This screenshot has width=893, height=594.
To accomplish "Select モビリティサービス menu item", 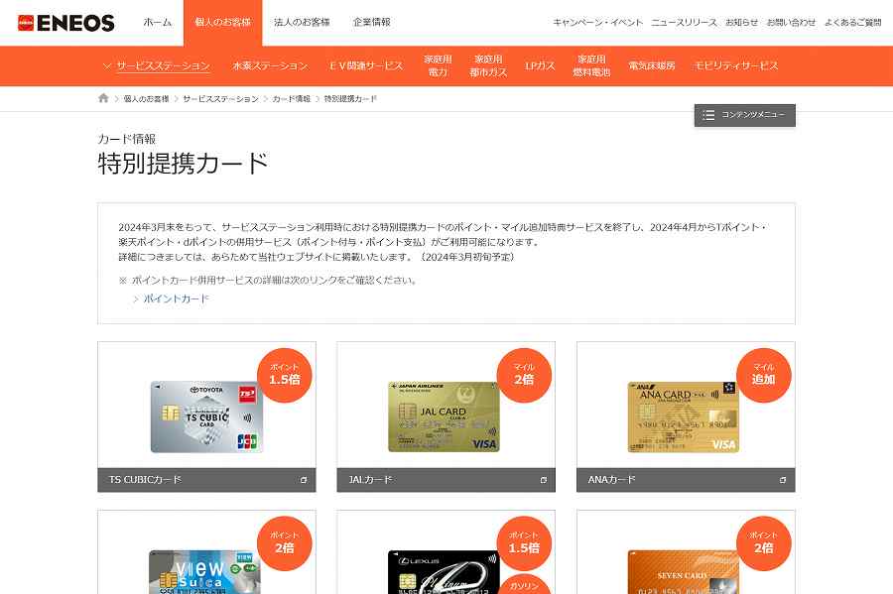I will tap(736, 66).
